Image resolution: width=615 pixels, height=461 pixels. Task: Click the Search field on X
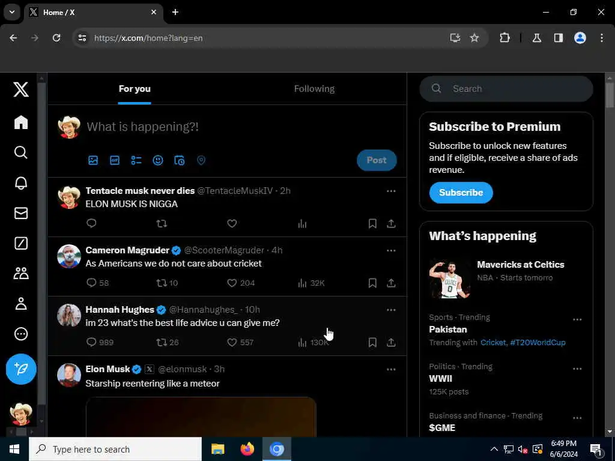[506, 89]
